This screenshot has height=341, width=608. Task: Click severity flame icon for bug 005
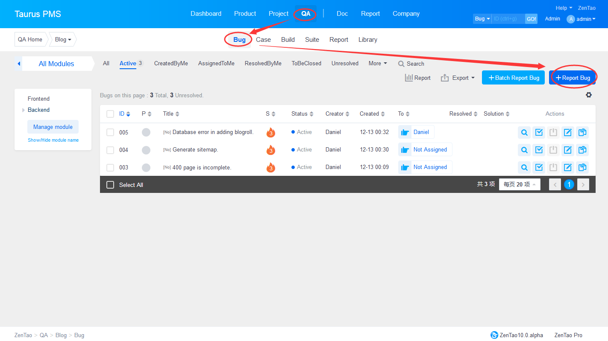[270, 132]
